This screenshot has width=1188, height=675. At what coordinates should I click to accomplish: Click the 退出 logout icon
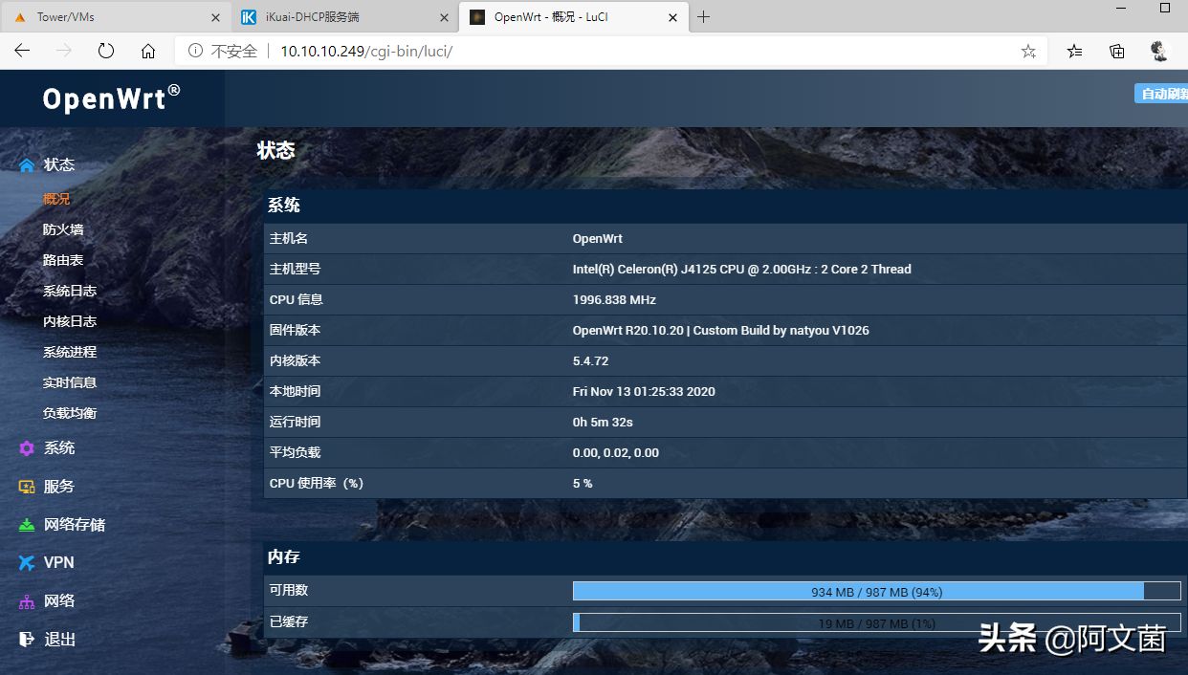(x=27, y=640)
